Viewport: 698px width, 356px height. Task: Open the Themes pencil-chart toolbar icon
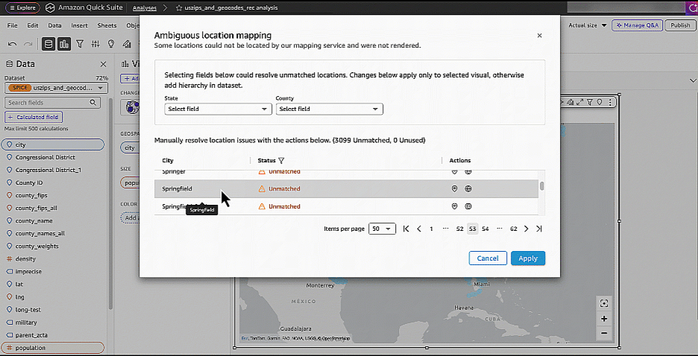coord(127,44)
